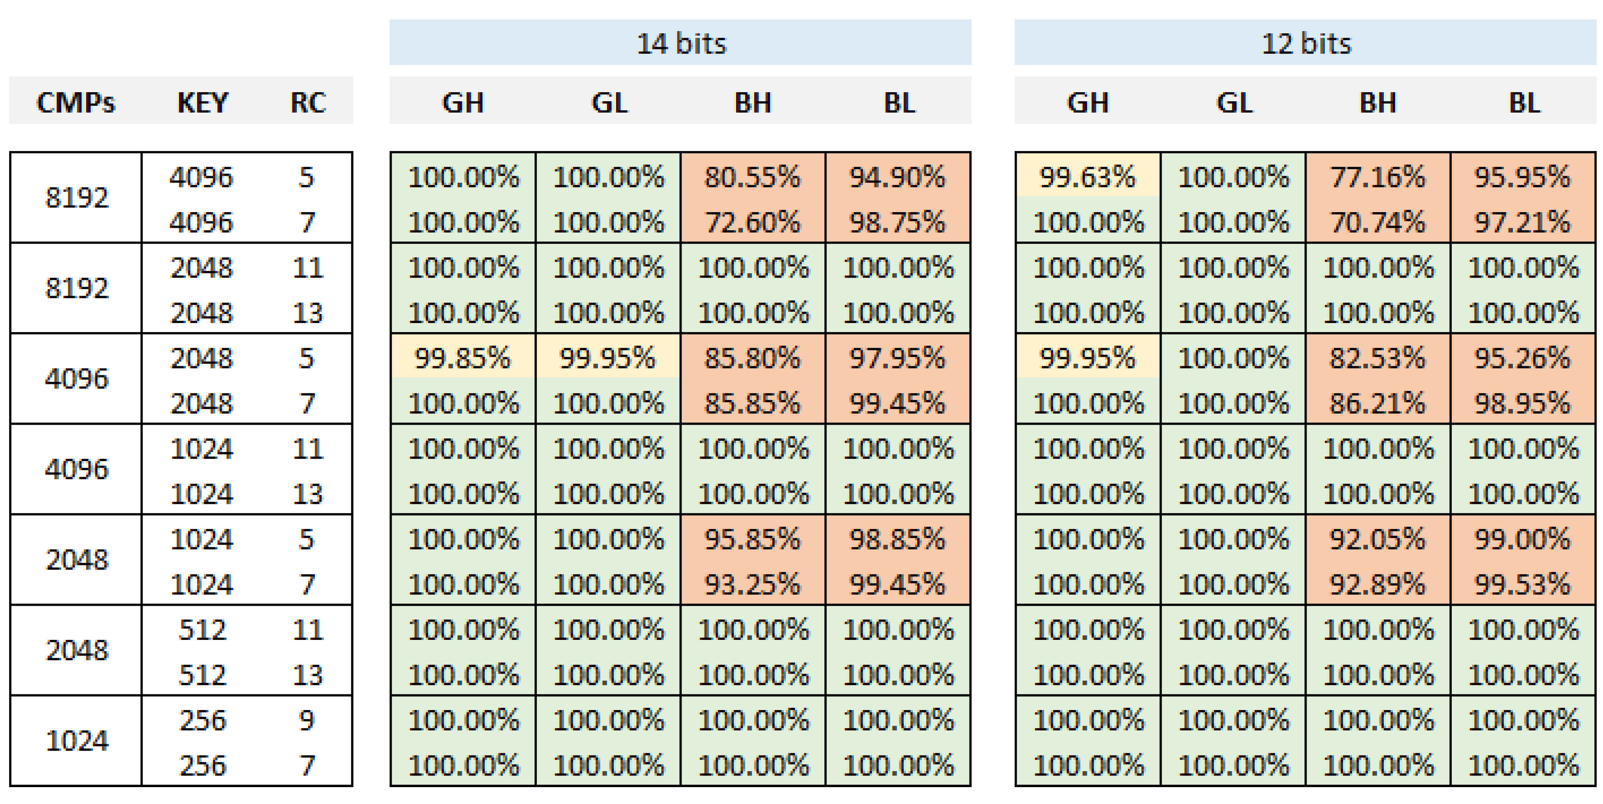The image size is (1603, 804).
Task: Click the 14 bits group header
Action: tap(680, 43)
